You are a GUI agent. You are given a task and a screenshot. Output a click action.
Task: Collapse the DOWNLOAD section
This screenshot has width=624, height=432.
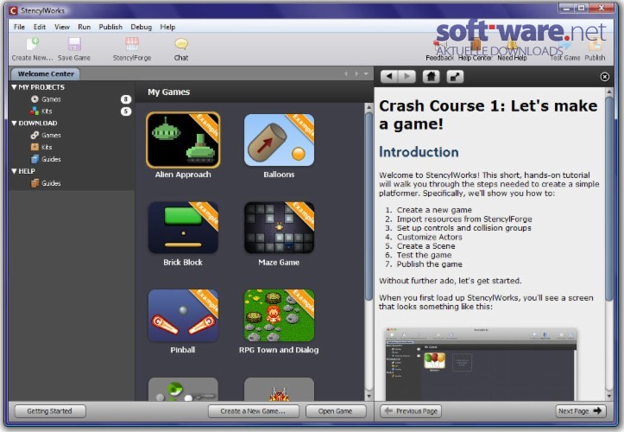[15, 124]
